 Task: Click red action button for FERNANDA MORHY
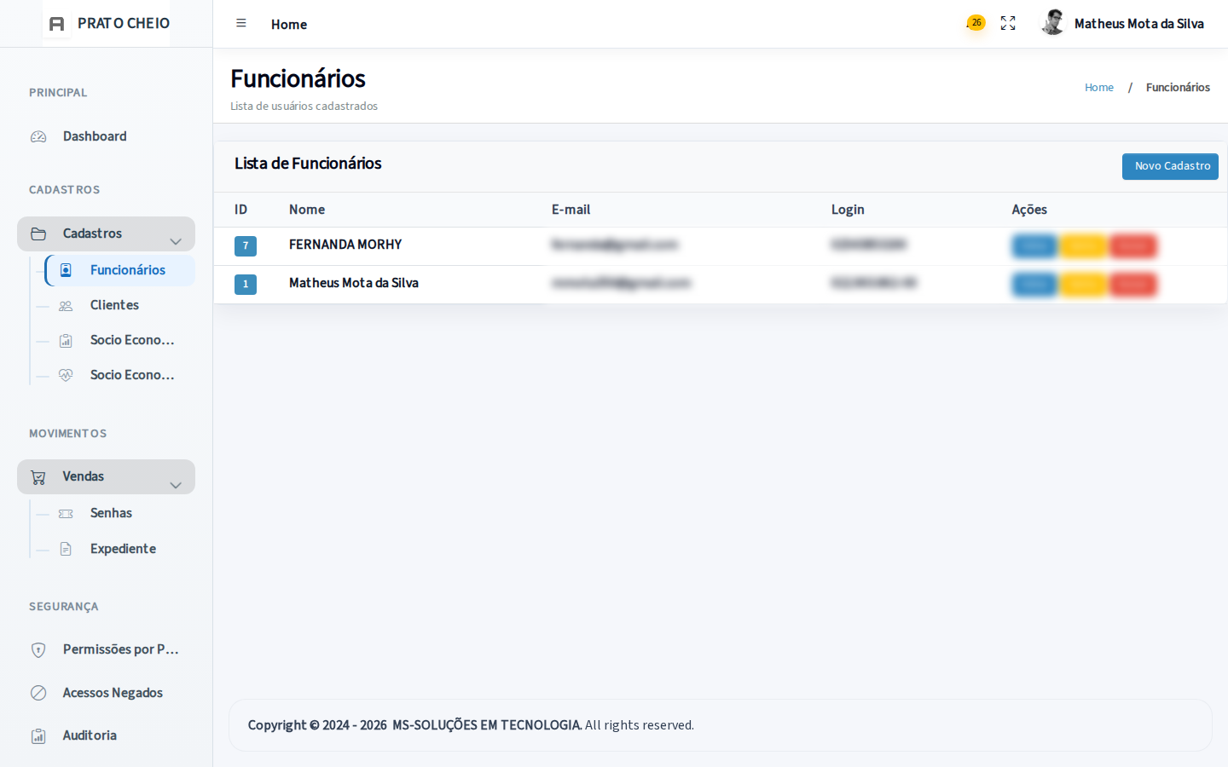tap(1132, 246)
